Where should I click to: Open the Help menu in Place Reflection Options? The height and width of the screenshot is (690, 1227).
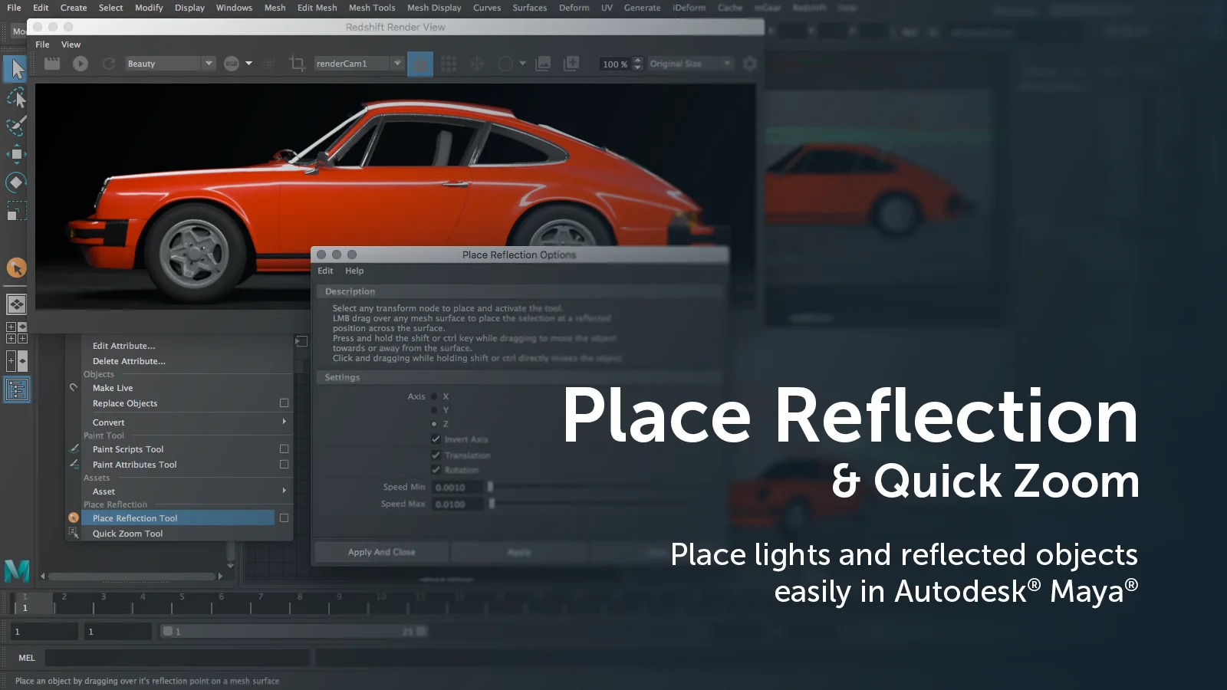click(354, 271)
